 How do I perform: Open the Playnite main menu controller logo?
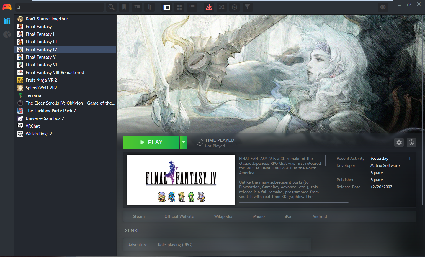[x=7, y=7]
